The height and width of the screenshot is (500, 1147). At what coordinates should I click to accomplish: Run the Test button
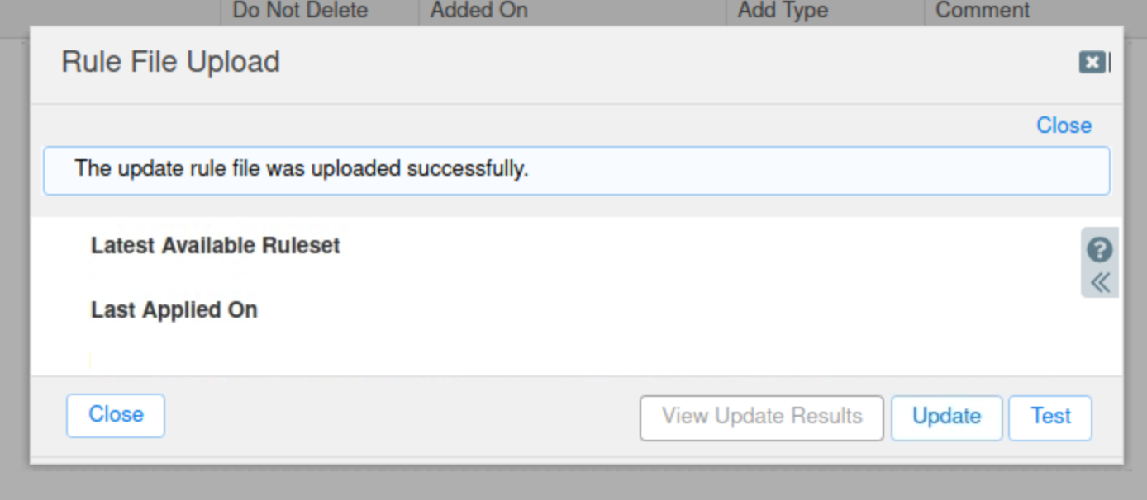[x=1050, y=417]
